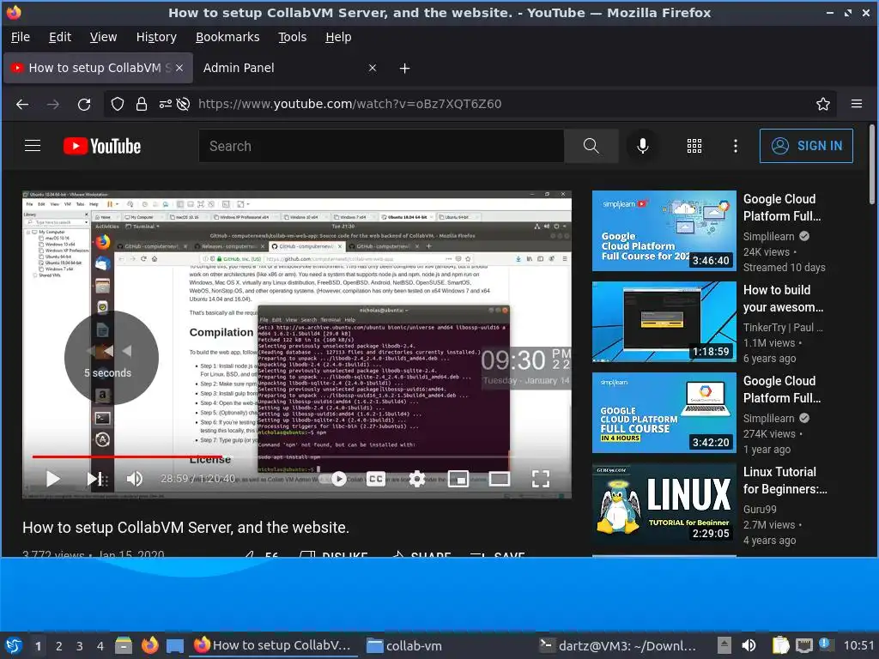Switch to workspace 4 in taskbar
The image size is (879, 659).
pyautogui.click(x=100, y=646)
